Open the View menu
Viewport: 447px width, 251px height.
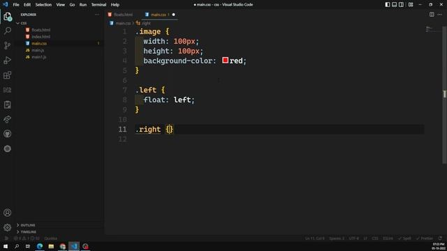click(x=60, y=5)
